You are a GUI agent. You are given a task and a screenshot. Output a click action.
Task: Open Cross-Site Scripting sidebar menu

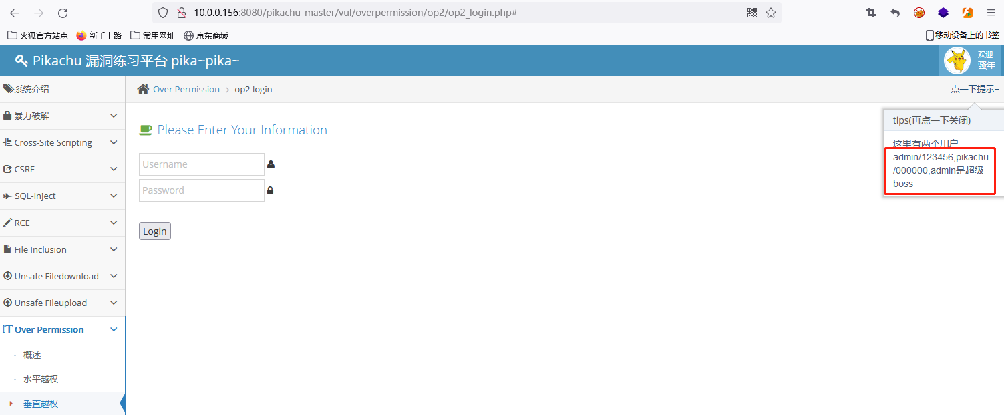pos(63,142)
